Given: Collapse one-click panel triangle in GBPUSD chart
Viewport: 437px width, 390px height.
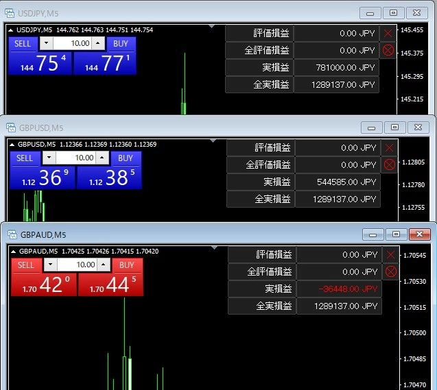Looking at the screenshot, I should point(12,145).
